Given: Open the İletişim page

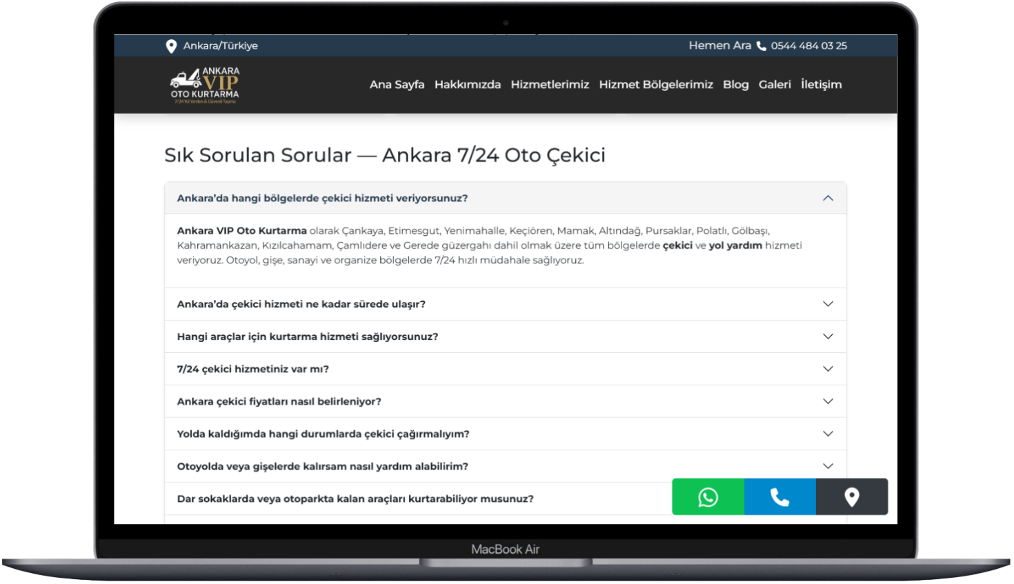Looking at the screenshot, I should click(821, 84).
